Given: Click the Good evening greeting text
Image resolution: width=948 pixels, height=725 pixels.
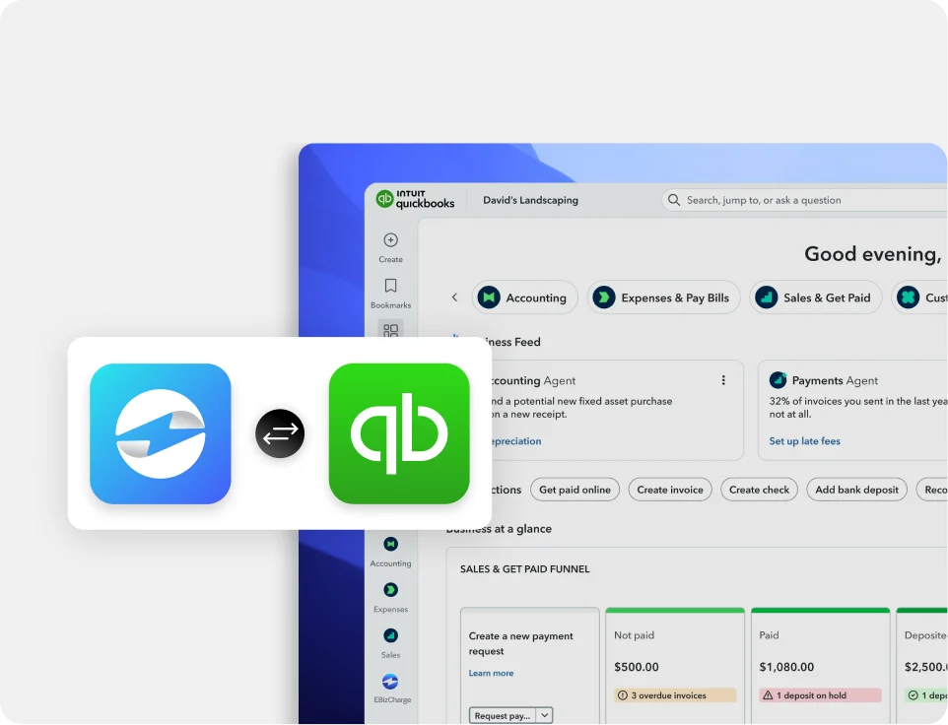Looking at the screenshot, I should (x=873, y=254).
